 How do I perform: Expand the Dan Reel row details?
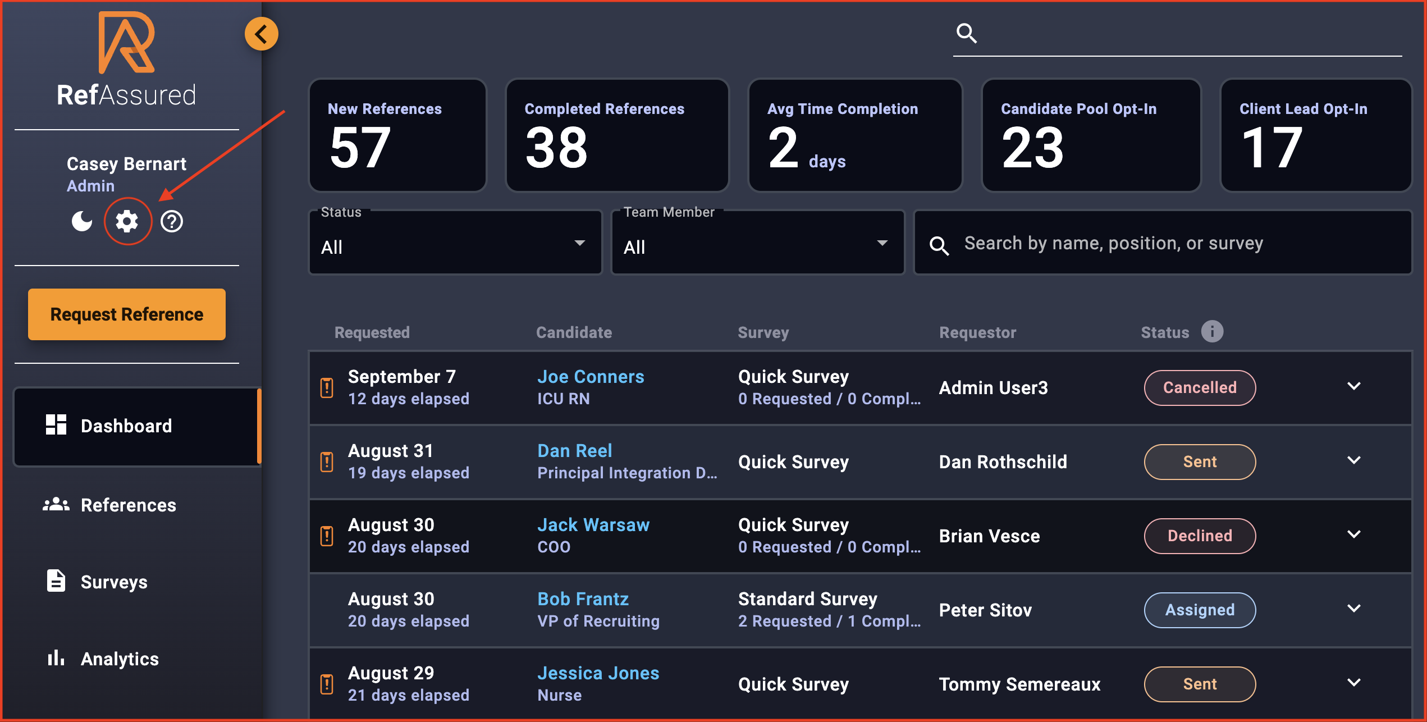pyautogui.click(x=1353, y=460)
